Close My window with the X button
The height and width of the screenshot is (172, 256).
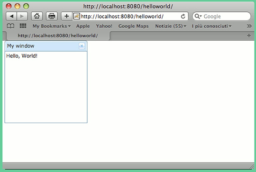tap(82, 46)
